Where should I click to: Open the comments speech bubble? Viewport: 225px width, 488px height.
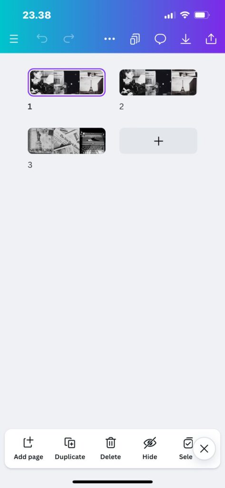tap(160, 39)
